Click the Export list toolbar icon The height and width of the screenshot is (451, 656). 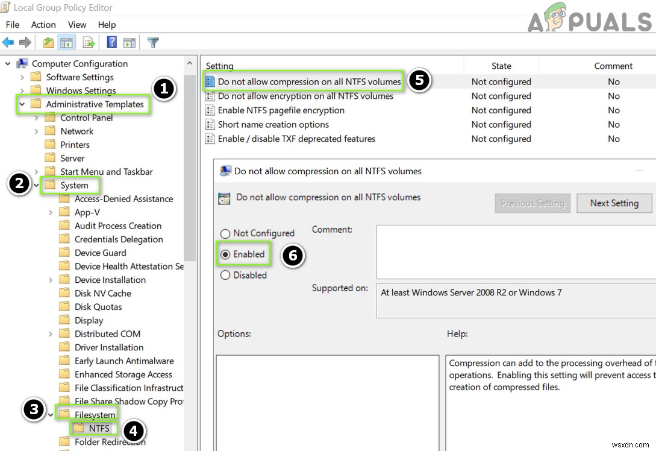89,42
